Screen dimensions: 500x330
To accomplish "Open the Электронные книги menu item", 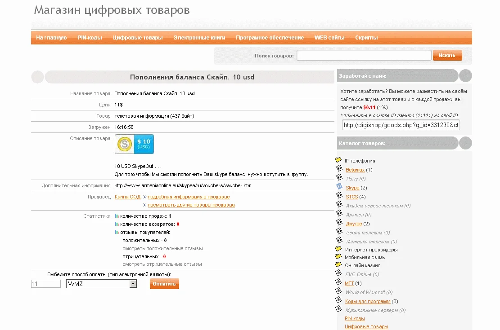I will click(x=199, y=38).
